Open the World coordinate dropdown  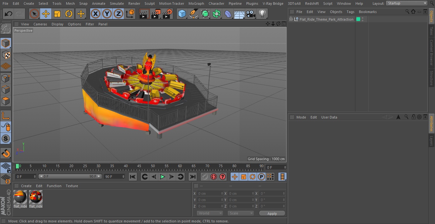point(210,213)
